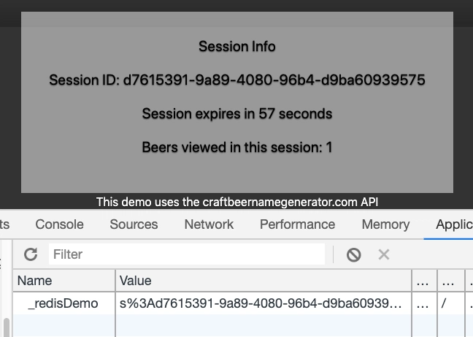Viewport: 473px width, 337px height.
Task: Click the Session Info heading
Action: click(237, 46)
